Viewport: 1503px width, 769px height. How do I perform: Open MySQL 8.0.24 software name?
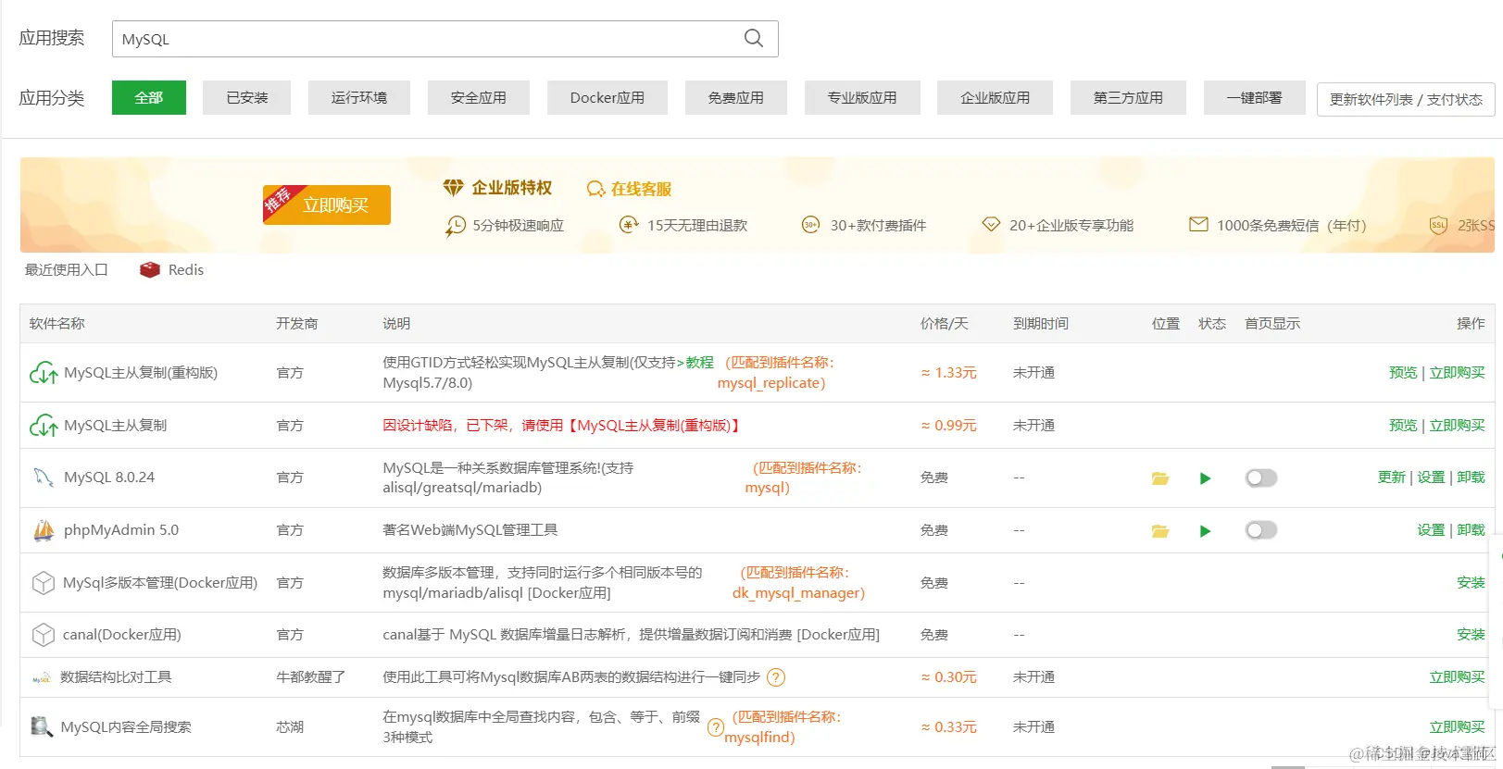pos(109,478)
